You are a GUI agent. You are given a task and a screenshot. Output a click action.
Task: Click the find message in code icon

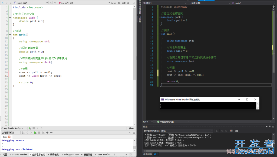217,131
